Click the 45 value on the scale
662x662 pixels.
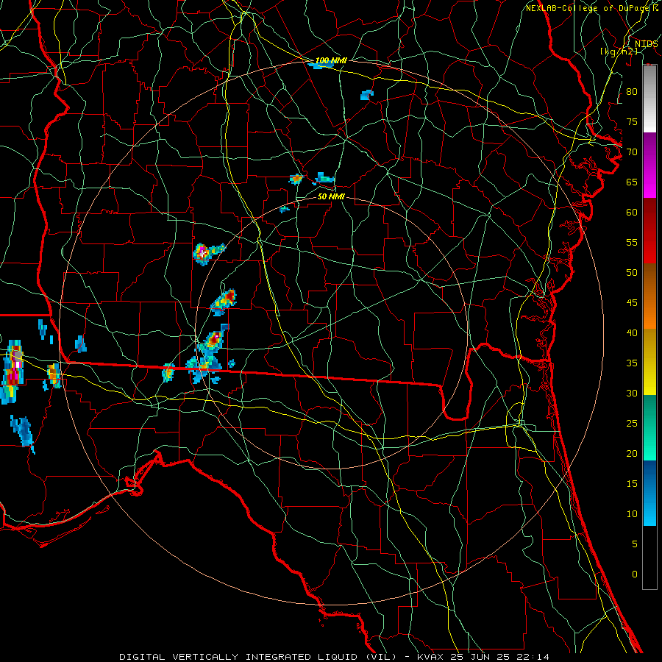point(632,303)
